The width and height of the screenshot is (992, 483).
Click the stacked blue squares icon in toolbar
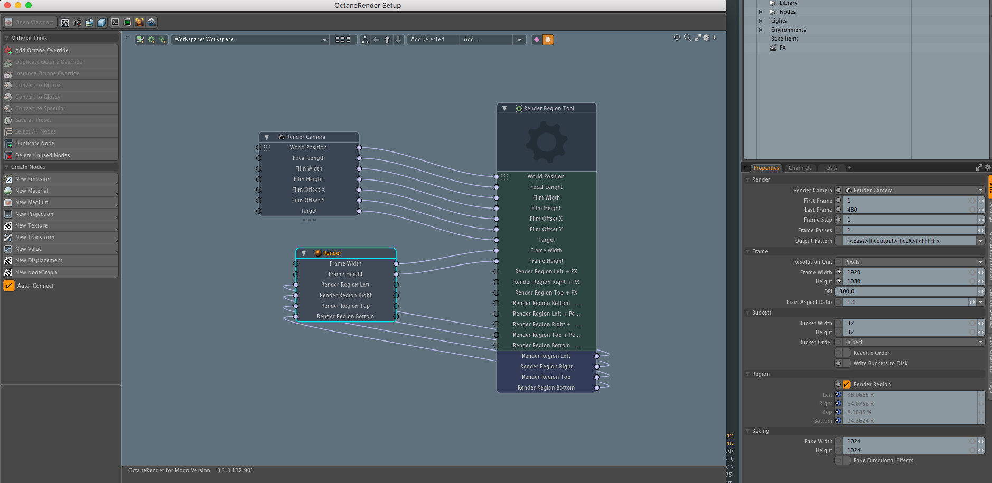tap(101, 22)
